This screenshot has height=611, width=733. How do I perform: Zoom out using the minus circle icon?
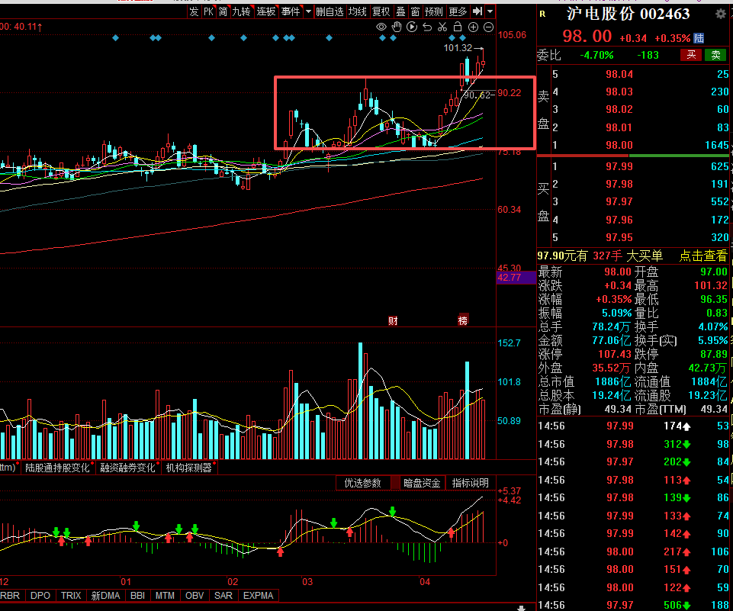pyautogui.click(x=488, y=27)
